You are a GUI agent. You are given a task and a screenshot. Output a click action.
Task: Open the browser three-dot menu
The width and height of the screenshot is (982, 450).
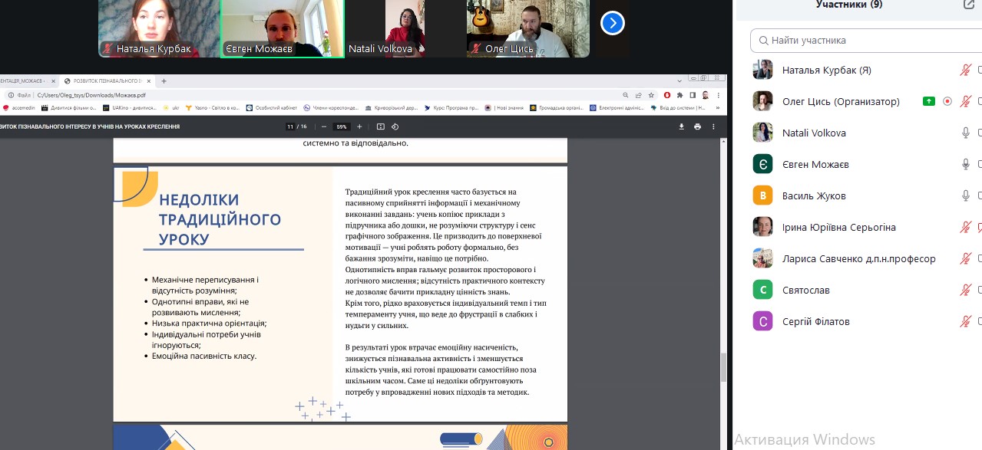point(717,95)
